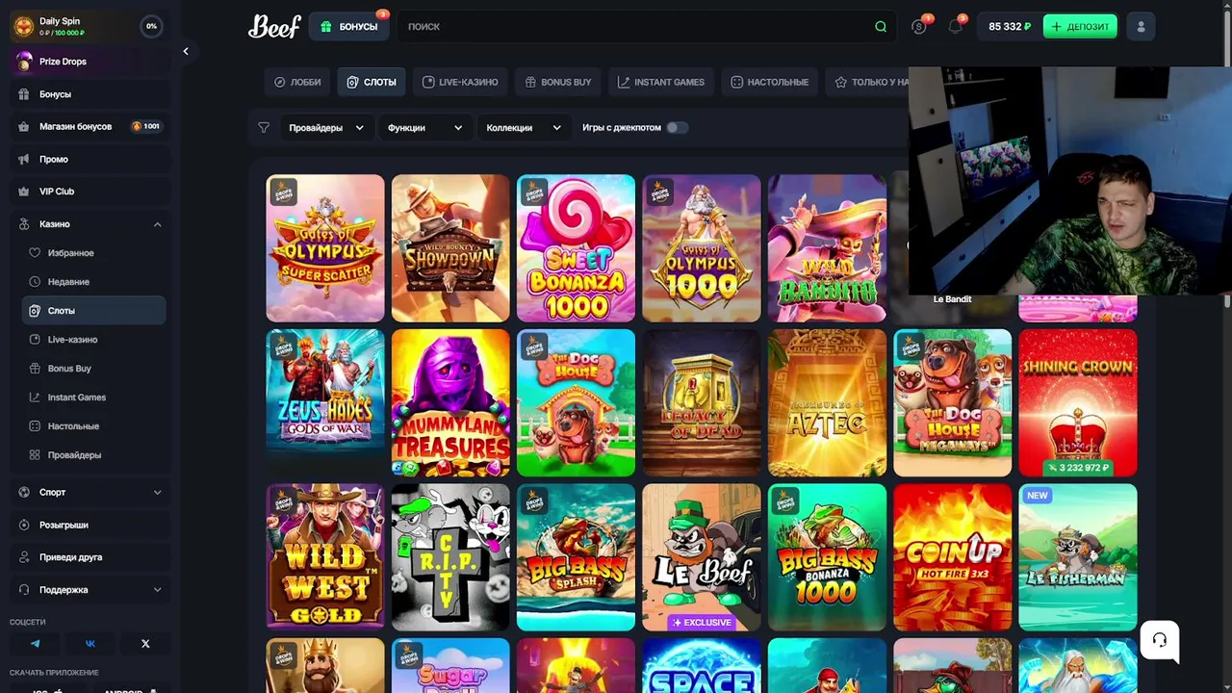Open the notifications bell
The image size is (1232, 693).
click(x=955, y=27)
